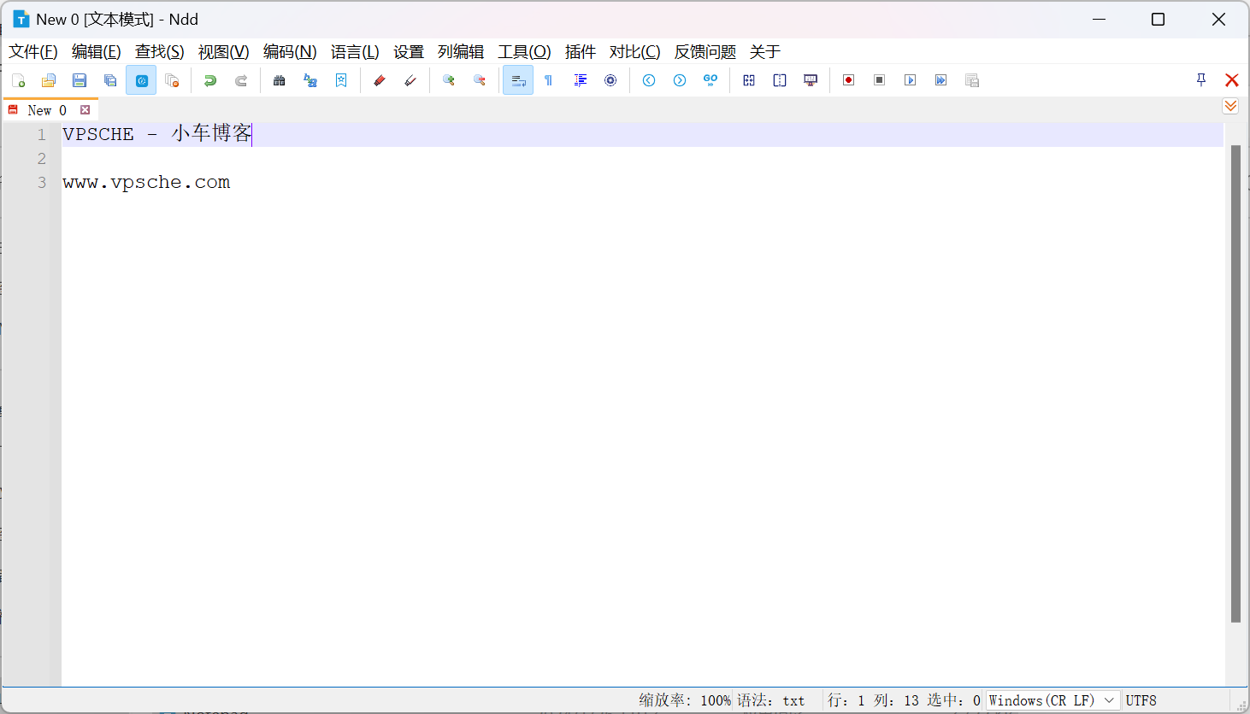Viewport: 1250px width, 714px height.
Task: Click the vertical scrollbar thumb
Action: [1235, 384]
